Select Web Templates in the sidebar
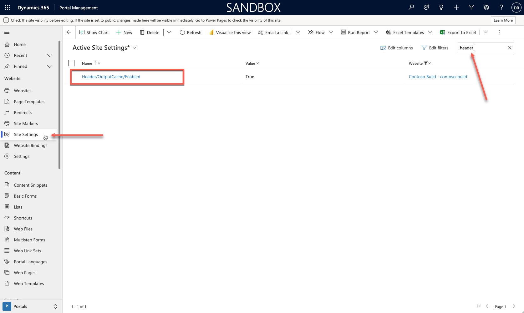524x313 pixels. 28,283
